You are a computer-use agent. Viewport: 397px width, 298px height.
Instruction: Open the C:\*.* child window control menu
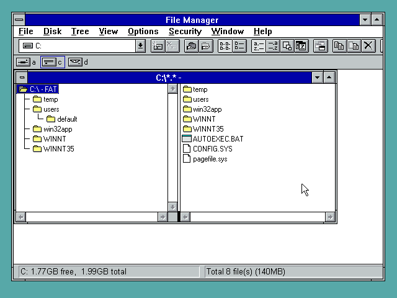pyautogui.click(x=22, y=78)
